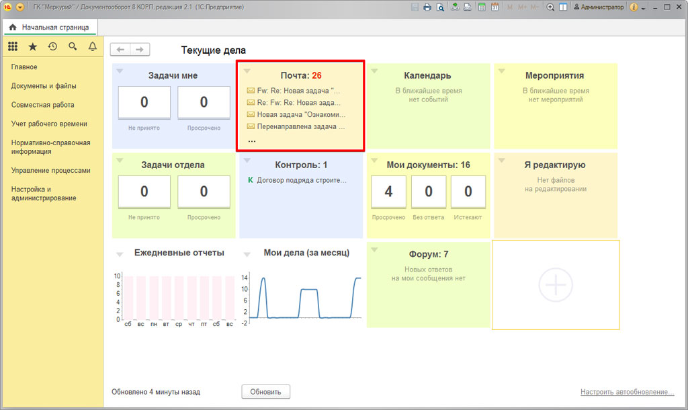Click Настроить автообновление link

coord(627,392)
